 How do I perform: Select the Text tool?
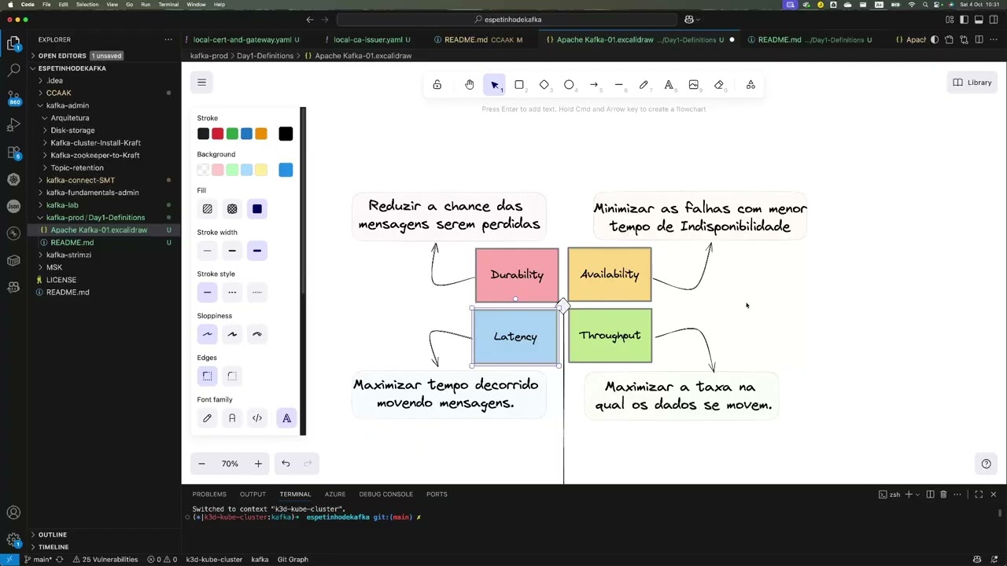click(x=669, y=85)
